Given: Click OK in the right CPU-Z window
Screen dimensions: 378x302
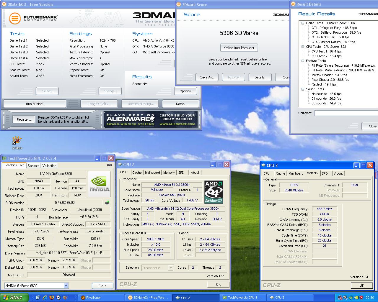Looking at the screenshot, I should tap(362, 285).
